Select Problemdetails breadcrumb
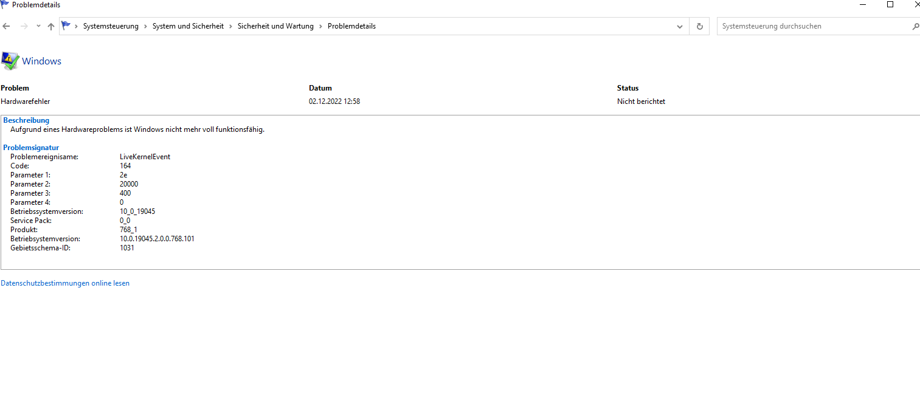This screenshot has width=920, height=395. pyautogui.click(x=351, y=26)
